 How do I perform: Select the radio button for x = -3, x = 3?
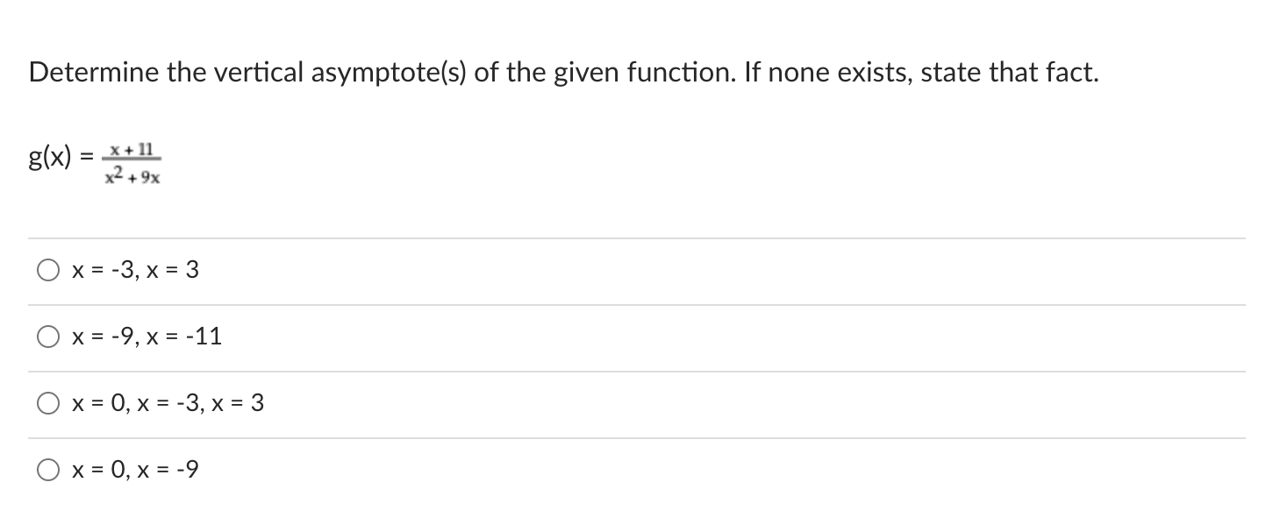(x=48, y=269)
